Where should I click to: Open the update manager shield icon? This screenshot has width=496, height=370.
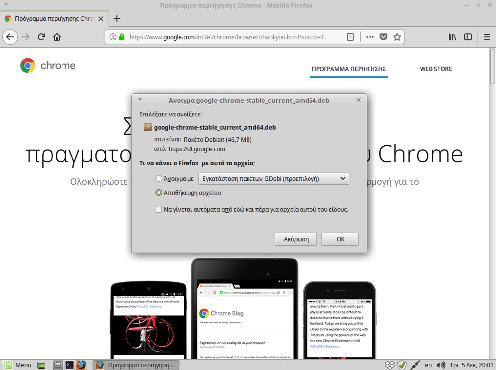point(402,365)
